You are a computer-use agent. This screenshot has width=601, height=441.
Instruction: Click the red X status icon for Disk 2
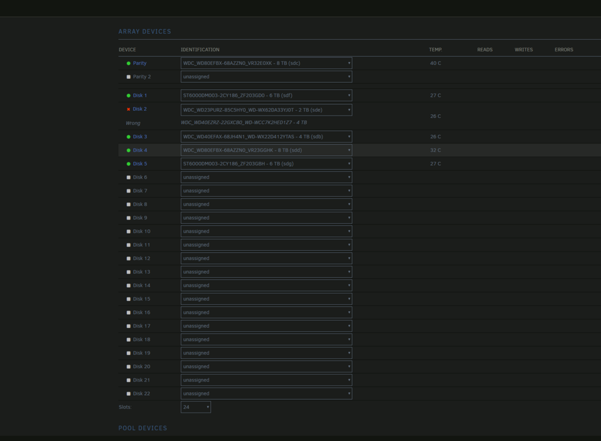(x=129, y=109)
